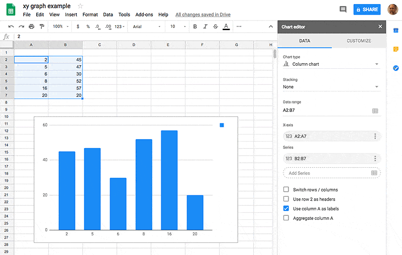Open the comments icon
The height and width of the screenshot is (255, 402).
pos(343,10)
